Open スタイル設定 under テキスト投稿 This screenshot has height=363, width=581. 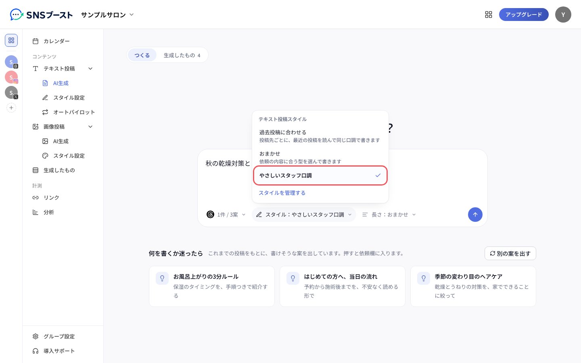click(68, 98)
